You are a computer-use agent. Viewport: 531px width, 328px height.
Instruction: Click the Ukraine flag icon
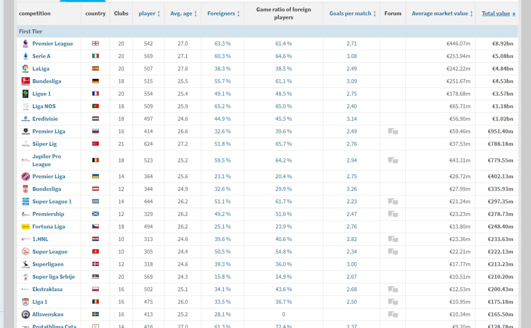(x=95, y=176)
